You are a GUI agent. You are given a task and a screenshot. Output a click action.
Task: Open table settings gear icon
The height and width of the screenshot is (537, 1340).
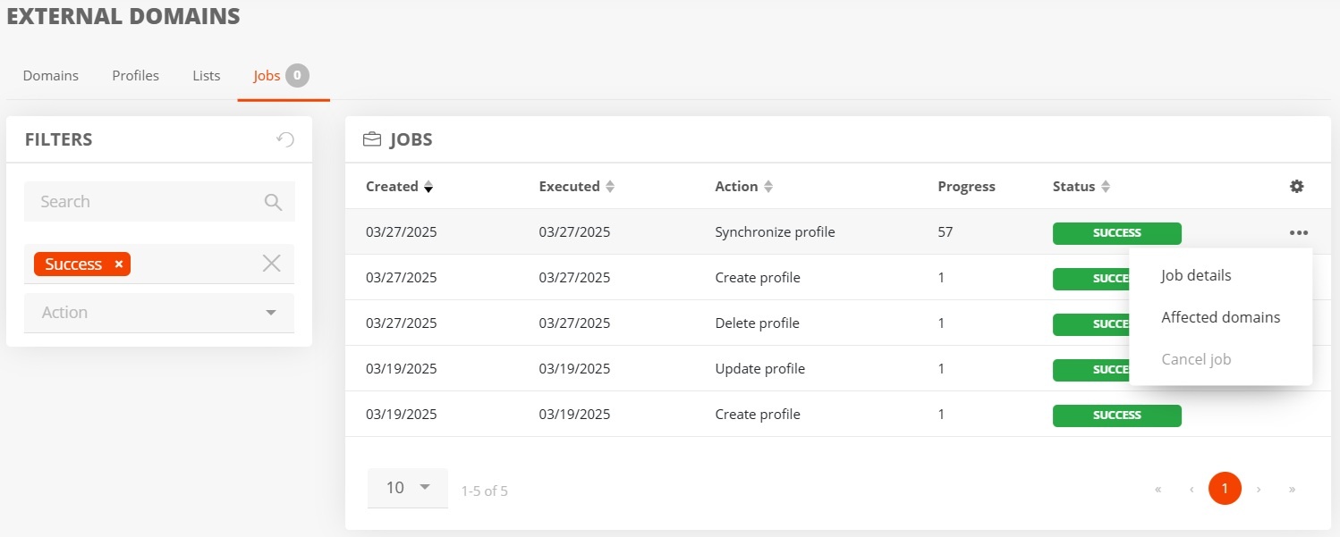tap(1296, 187)
